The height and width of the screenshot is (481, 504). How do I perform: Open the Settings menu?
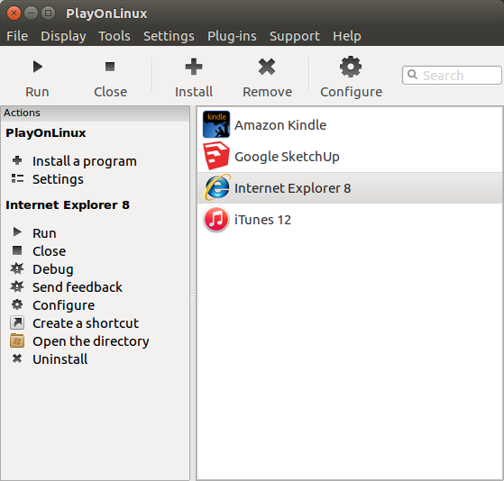coord(169,36)
